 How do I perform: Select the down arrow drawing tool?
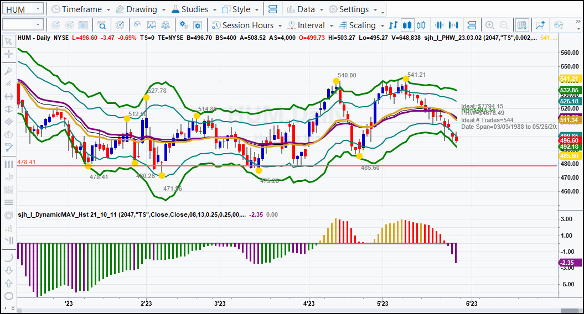[8, 270]
